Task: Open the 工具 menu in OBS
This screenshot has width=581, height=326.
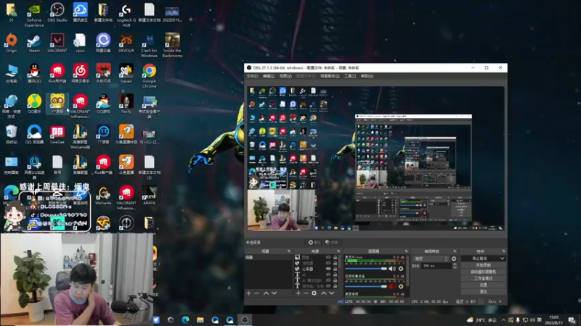Action: click(x=350, y=76)
